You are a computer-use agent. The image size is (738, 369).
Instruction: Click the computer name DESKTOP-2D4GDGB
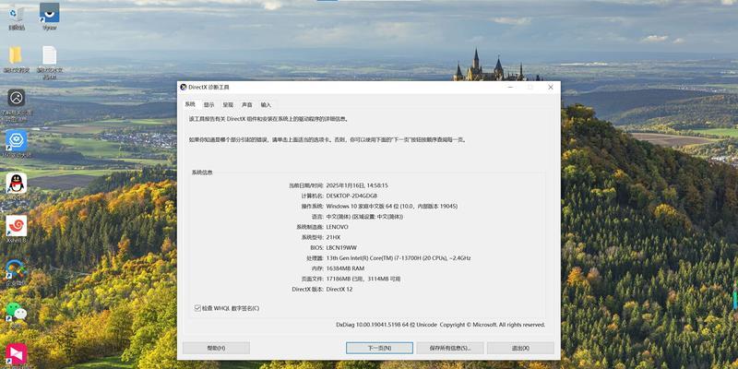point(351,196)
